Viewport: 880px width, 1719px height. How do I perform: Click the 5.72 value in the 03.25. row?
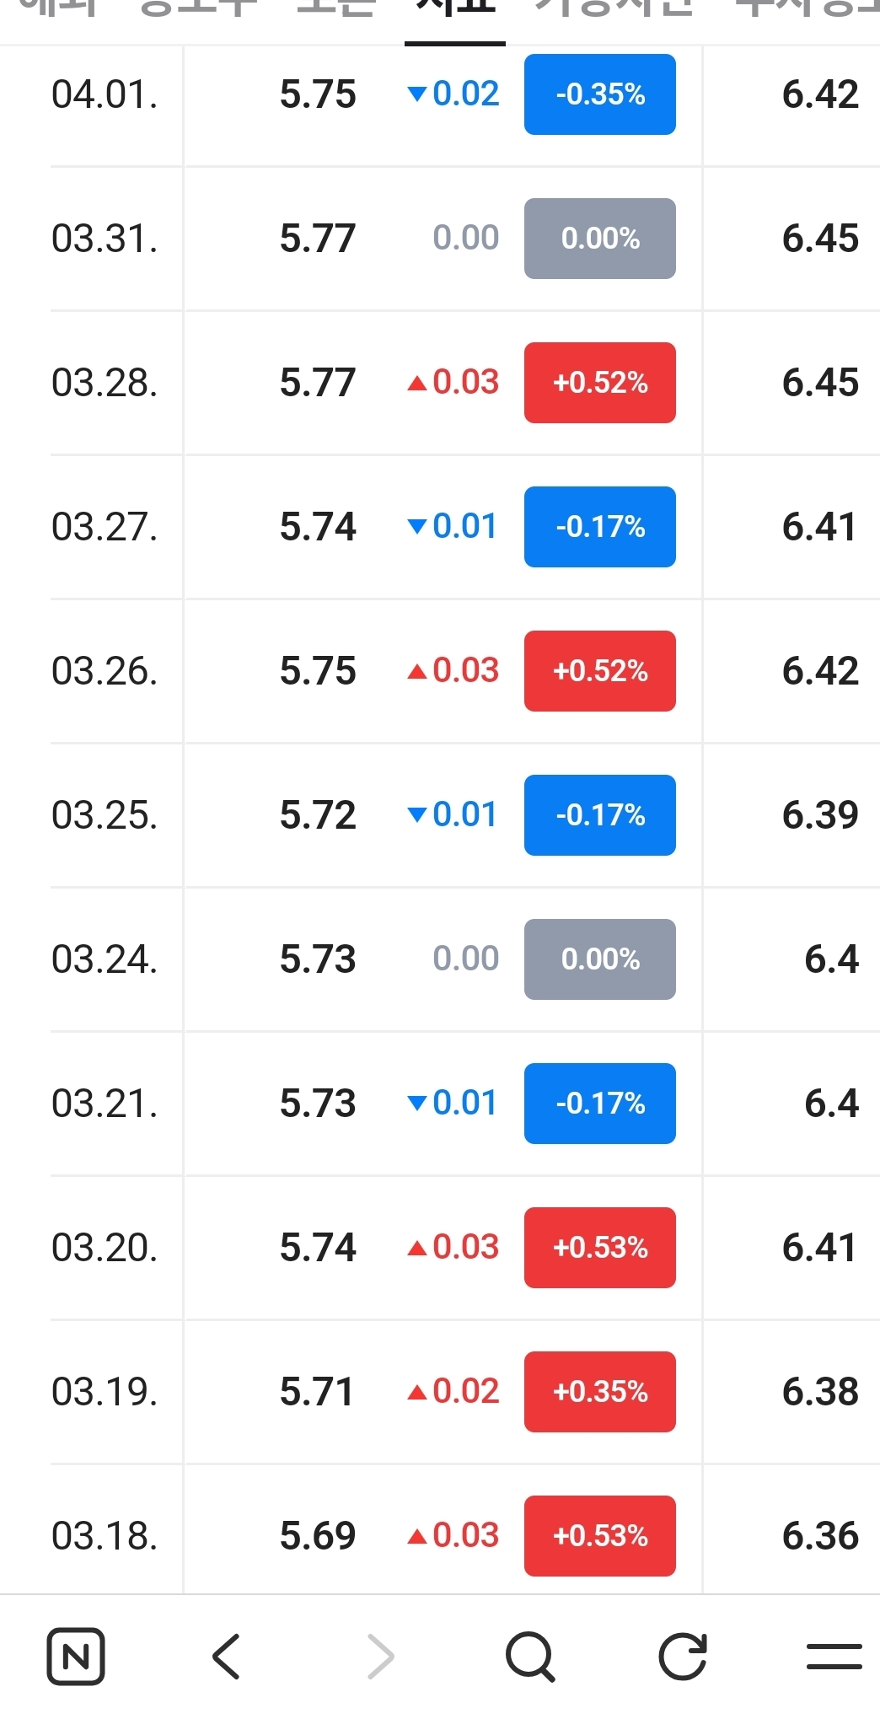tap(318, 815)
